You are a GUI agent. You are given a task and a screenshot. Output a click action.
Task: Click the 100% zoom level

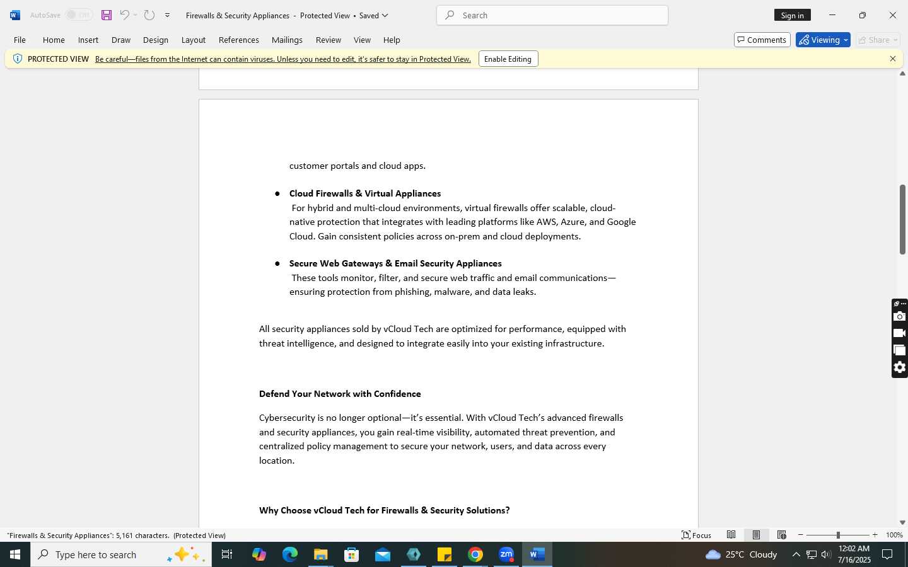[894, 535]
